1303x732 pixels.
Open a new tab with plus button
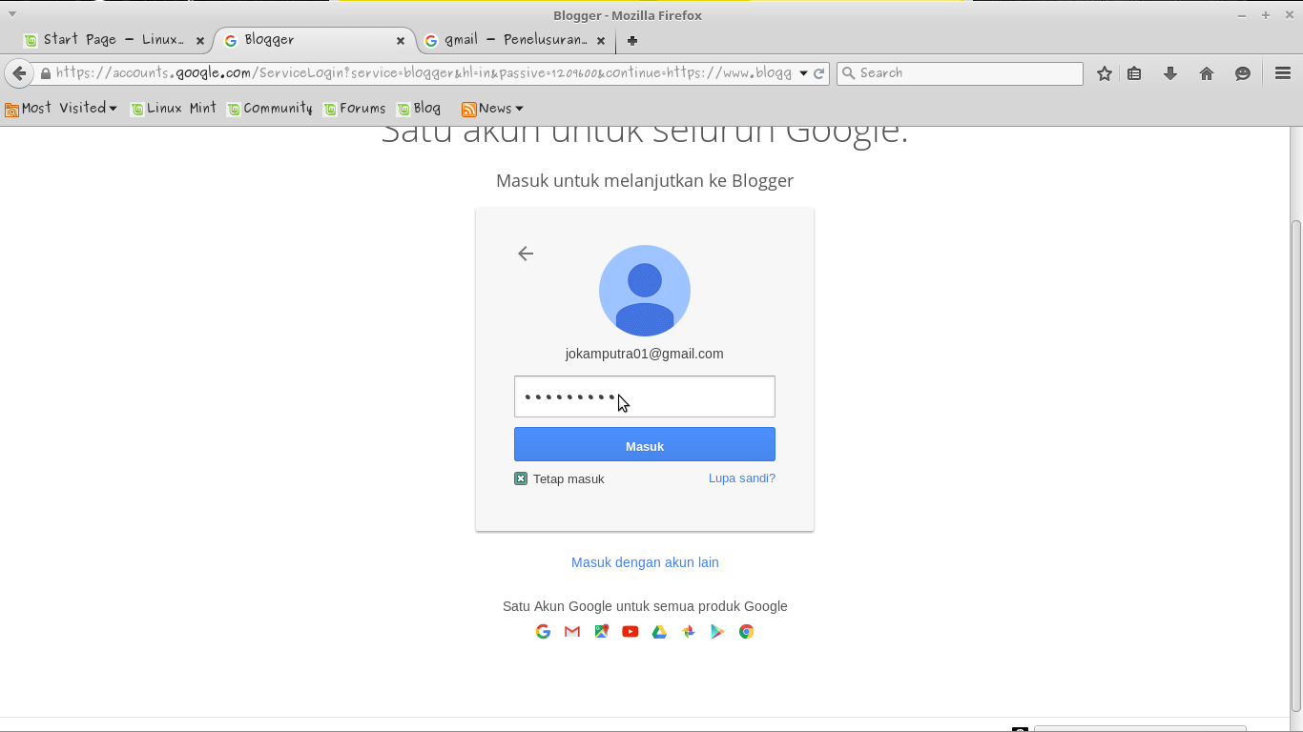point(632,40)
